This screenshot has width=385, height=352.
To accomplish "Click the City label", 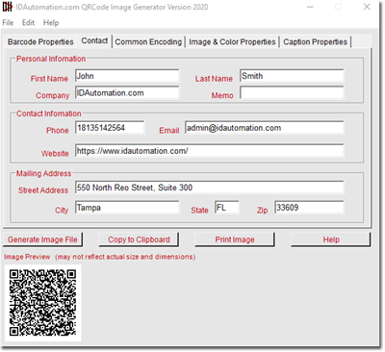I will pos(62,211).
